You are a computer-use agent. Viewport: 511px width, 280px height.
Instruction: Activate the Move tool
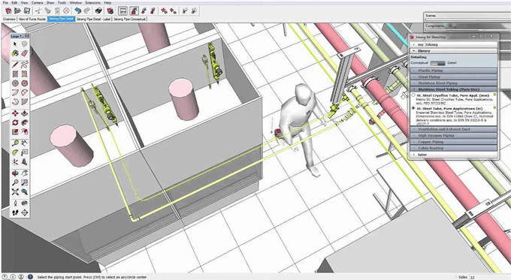tap(15, 113)
